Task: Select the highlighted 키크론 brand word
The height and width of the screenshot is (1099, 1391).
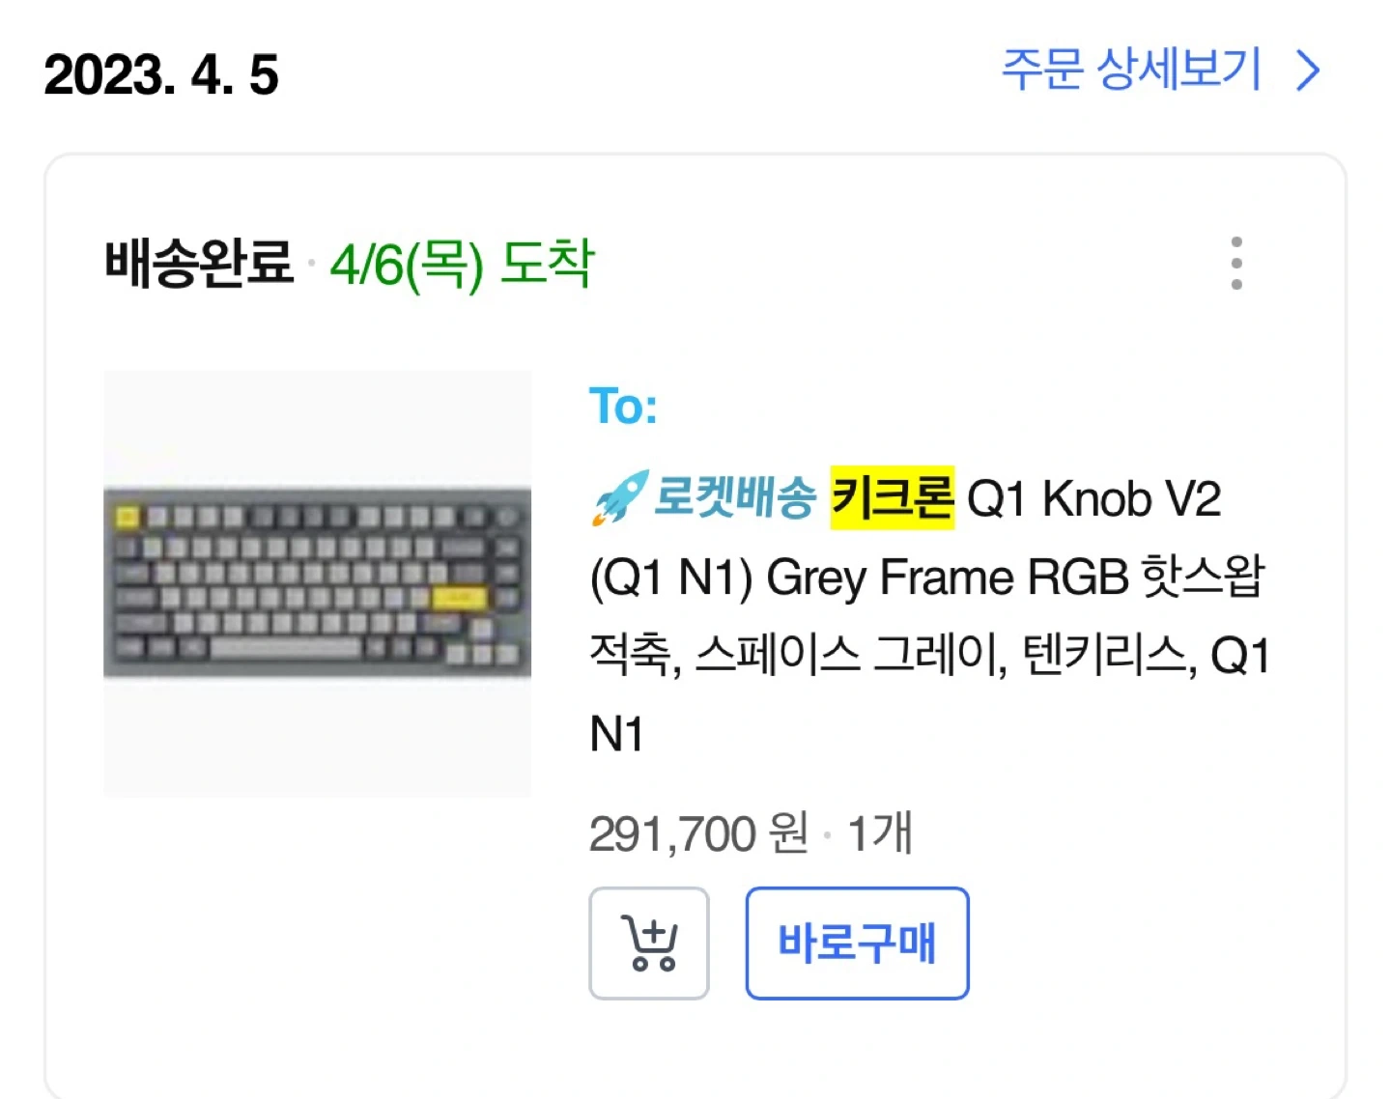Action: pyautogui.click(x=892, y=498)
